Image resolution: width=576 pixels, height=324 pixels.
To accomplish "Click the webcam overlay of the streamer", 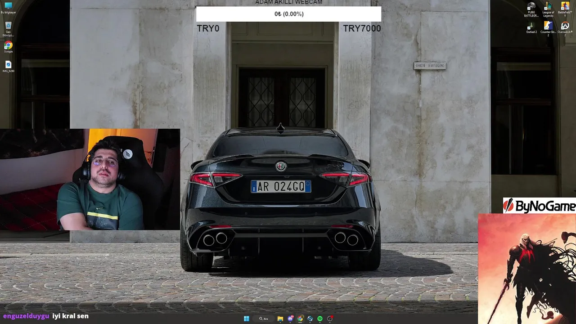I will [x=90, y=180].
